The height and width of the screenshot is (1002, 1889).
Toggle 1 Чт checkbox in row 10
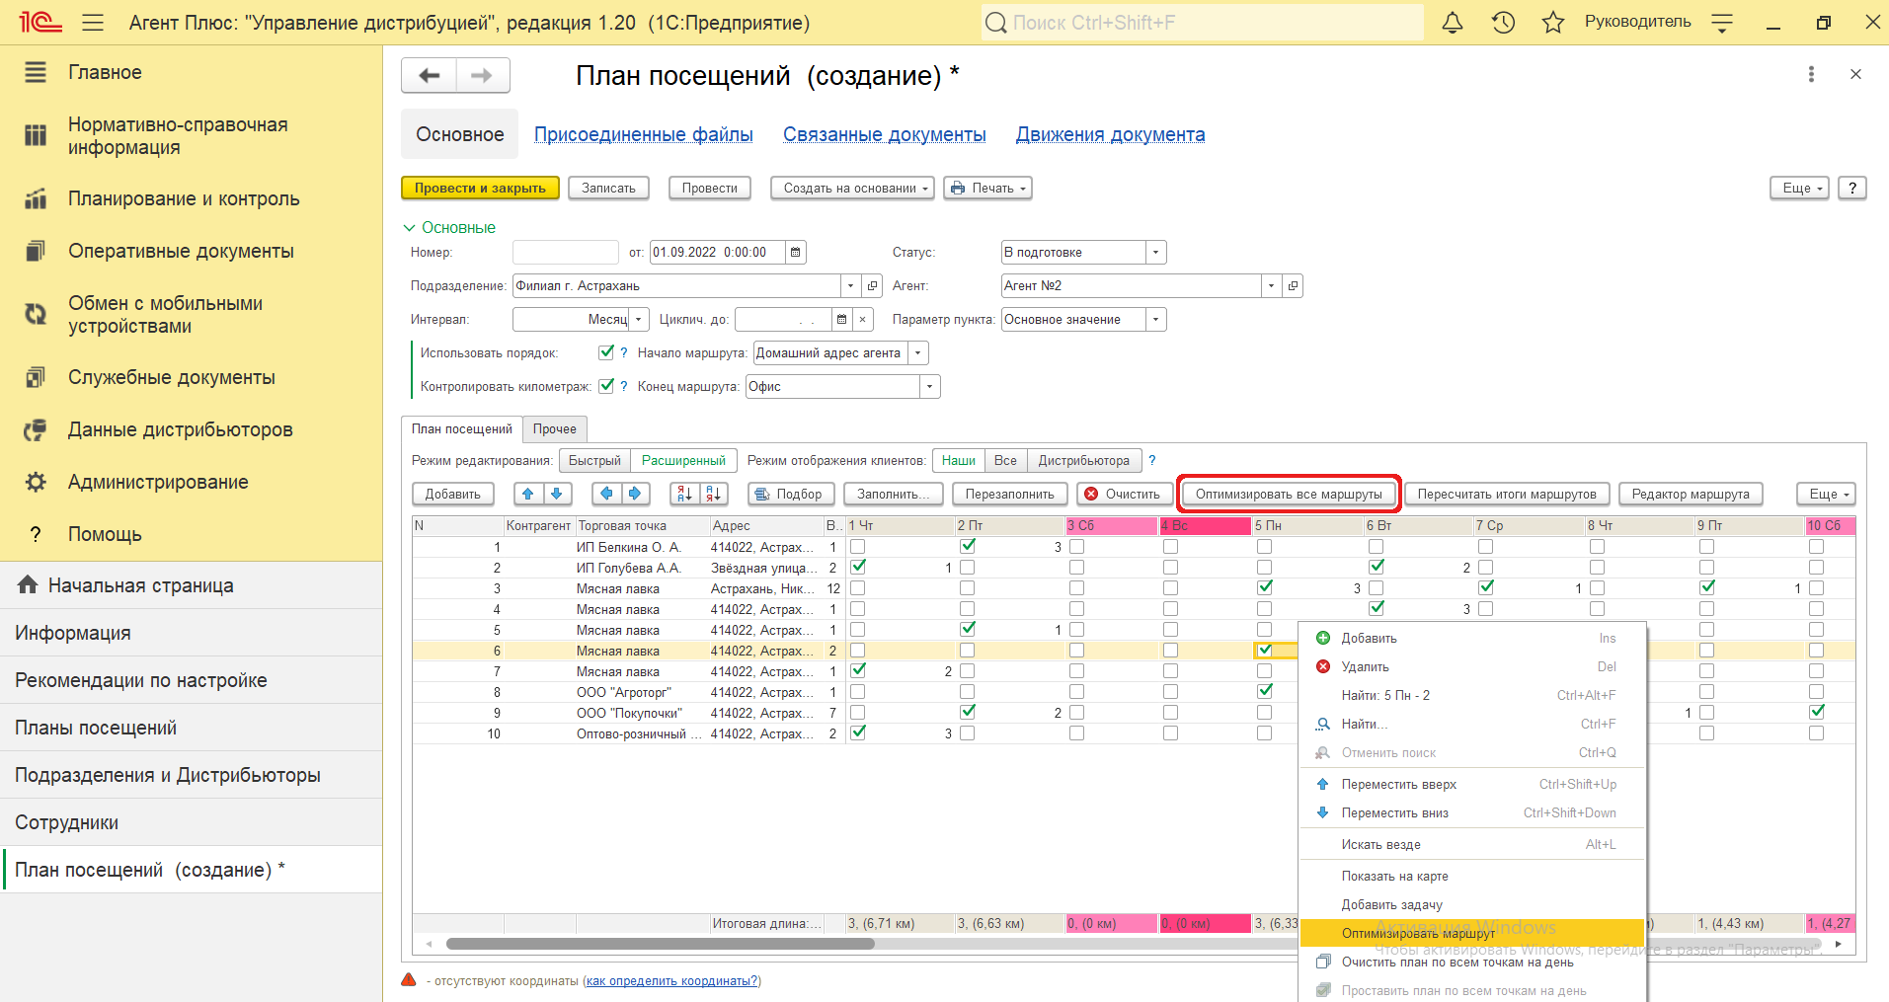[x=858, y=732]
